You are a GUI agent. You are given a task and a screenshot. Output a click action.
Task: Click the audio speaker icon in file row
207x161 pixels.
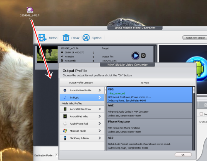coord(62,57)
